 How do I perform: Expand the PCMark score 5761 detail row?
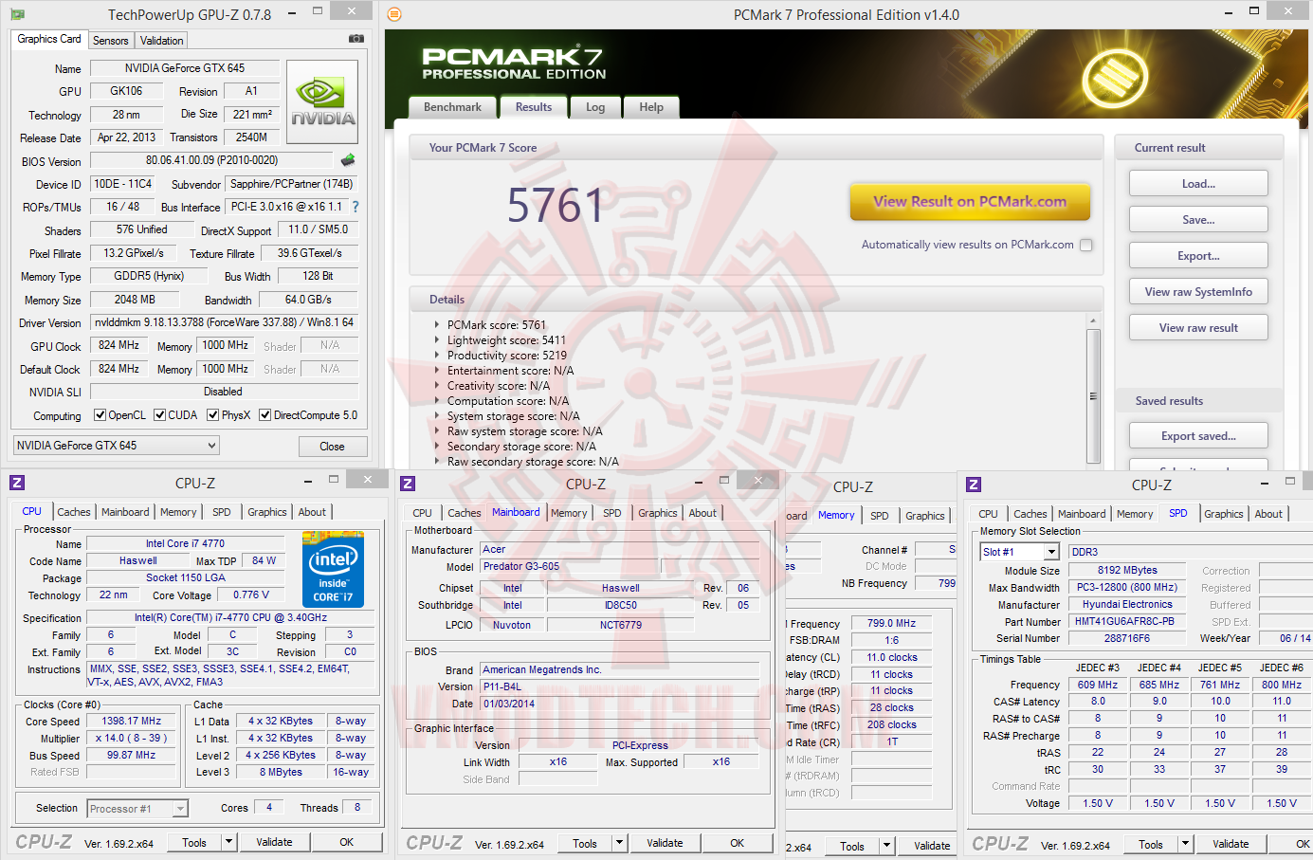click(x=437, y=325)
